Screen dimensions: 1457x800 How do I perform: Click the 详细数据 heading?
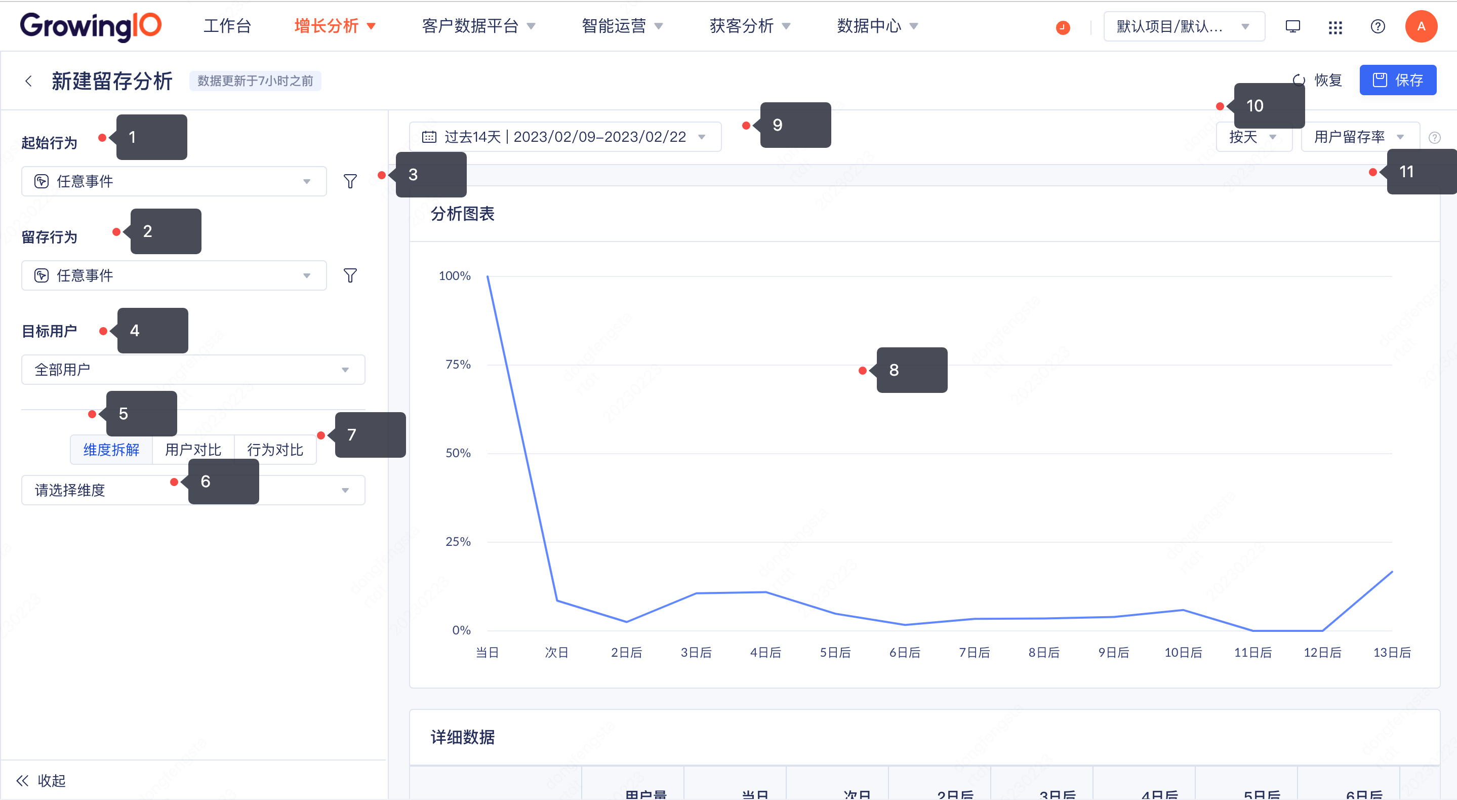pos(462,737)
